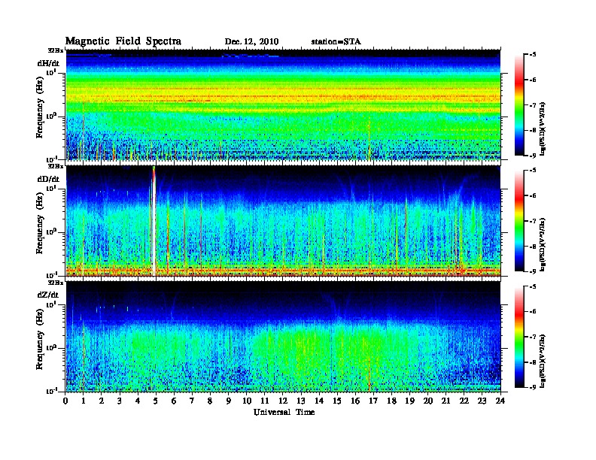Click the 'Universal Time' axis title
Viewport: 596px width, 460px height.
coord(284,412)
